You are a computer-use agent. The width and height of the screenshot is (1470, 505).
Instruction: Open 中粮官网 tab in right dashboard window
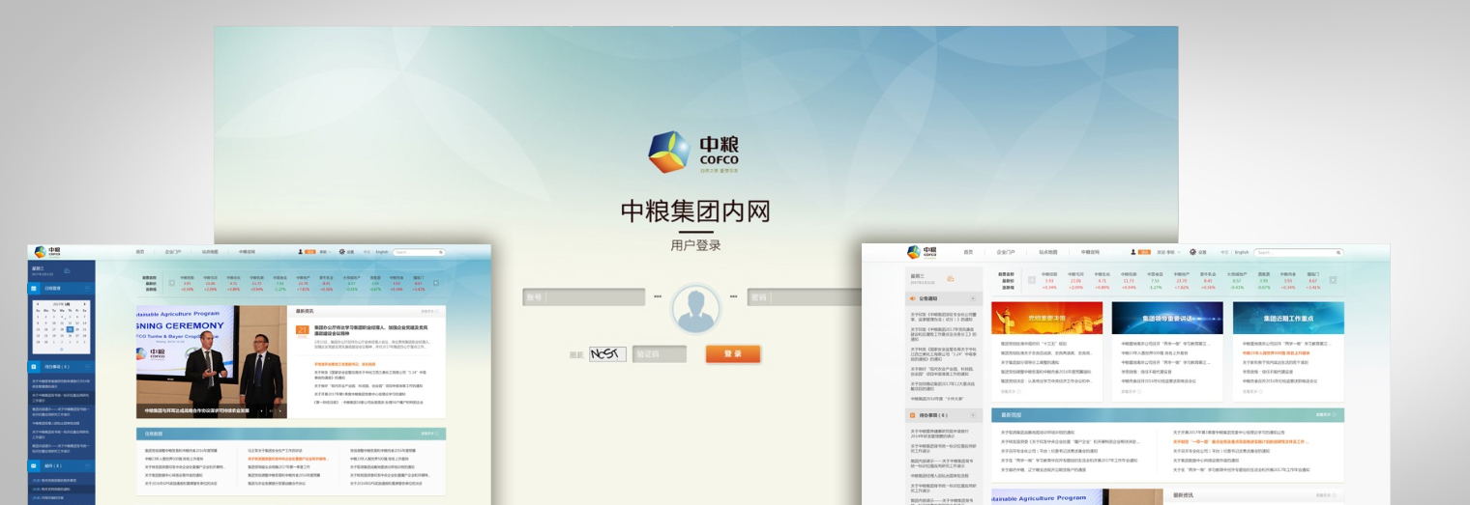click(x=1090, y=252)
